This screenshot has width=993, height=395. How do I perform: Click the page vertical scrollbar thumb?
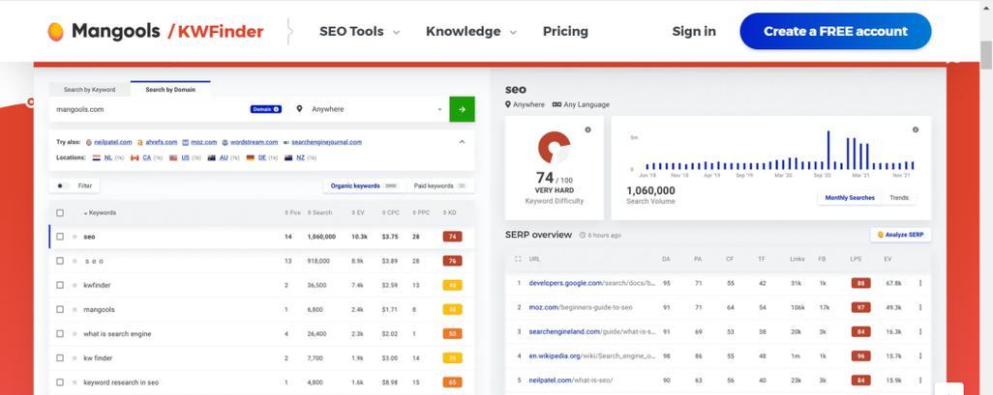(x=986, y=55)
